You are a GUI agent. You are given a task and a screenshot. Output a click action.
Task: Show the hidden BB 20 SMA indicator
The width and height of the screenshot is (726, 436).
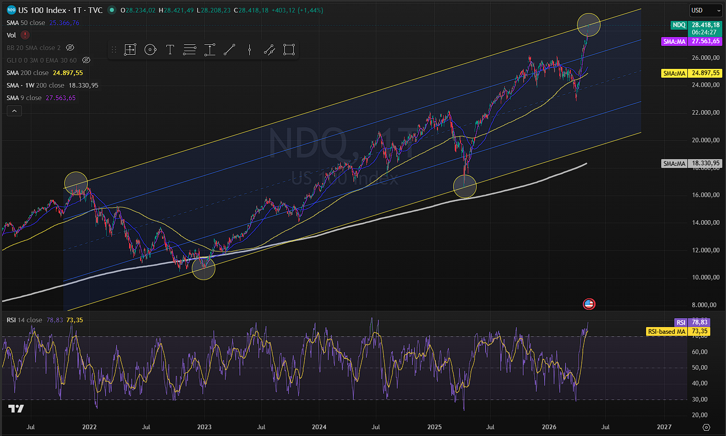point(70,47)
